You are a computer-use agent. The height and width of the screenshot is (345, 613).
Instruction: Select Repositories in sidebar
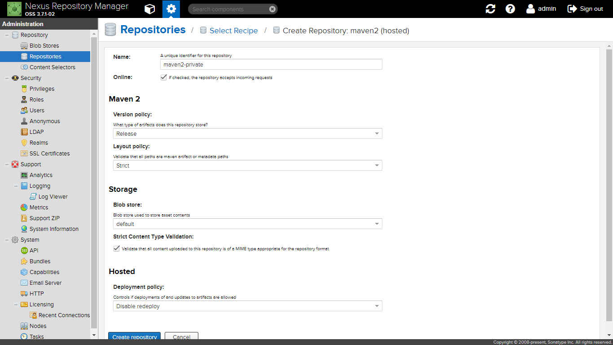pos(45,57)
